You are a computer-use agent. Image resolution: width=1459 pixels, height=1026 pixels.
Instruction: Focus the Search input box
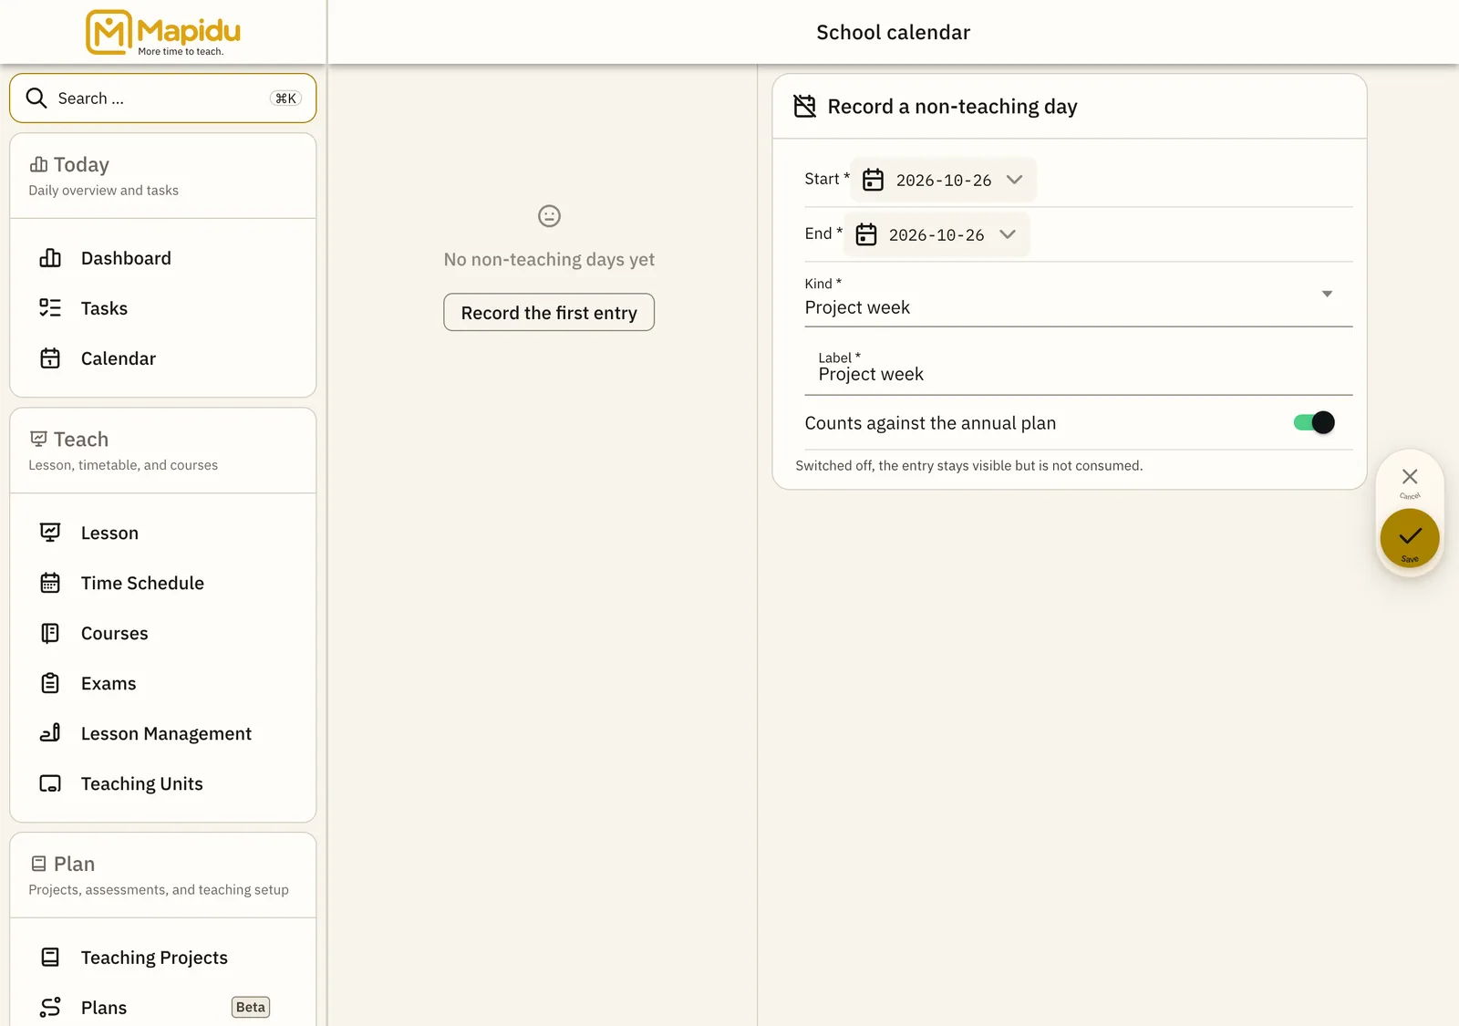[162, 98]
